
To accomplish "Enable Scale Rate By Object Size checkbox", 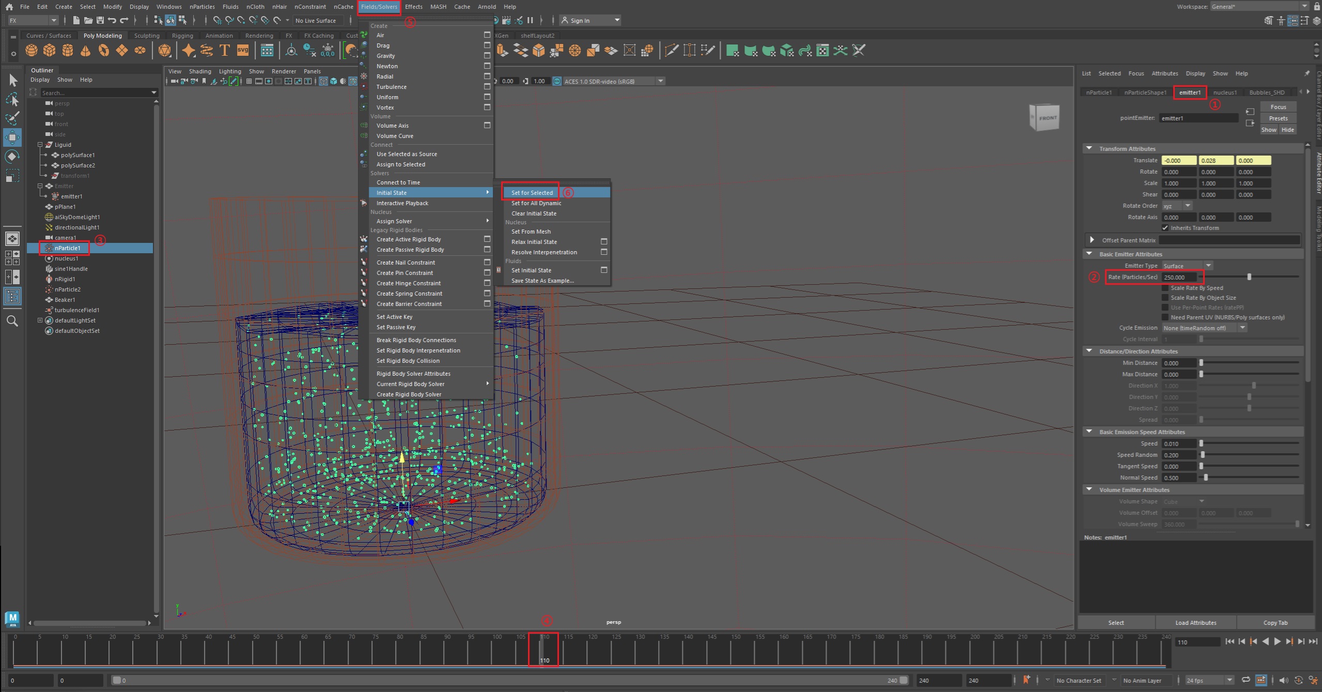I will [x=1165, y=298].
